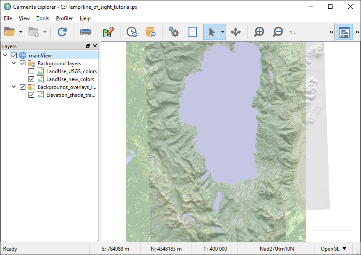The image size is (361, 255).
Task: Click the Zoom out magnifier
Action: pos(278,32)
